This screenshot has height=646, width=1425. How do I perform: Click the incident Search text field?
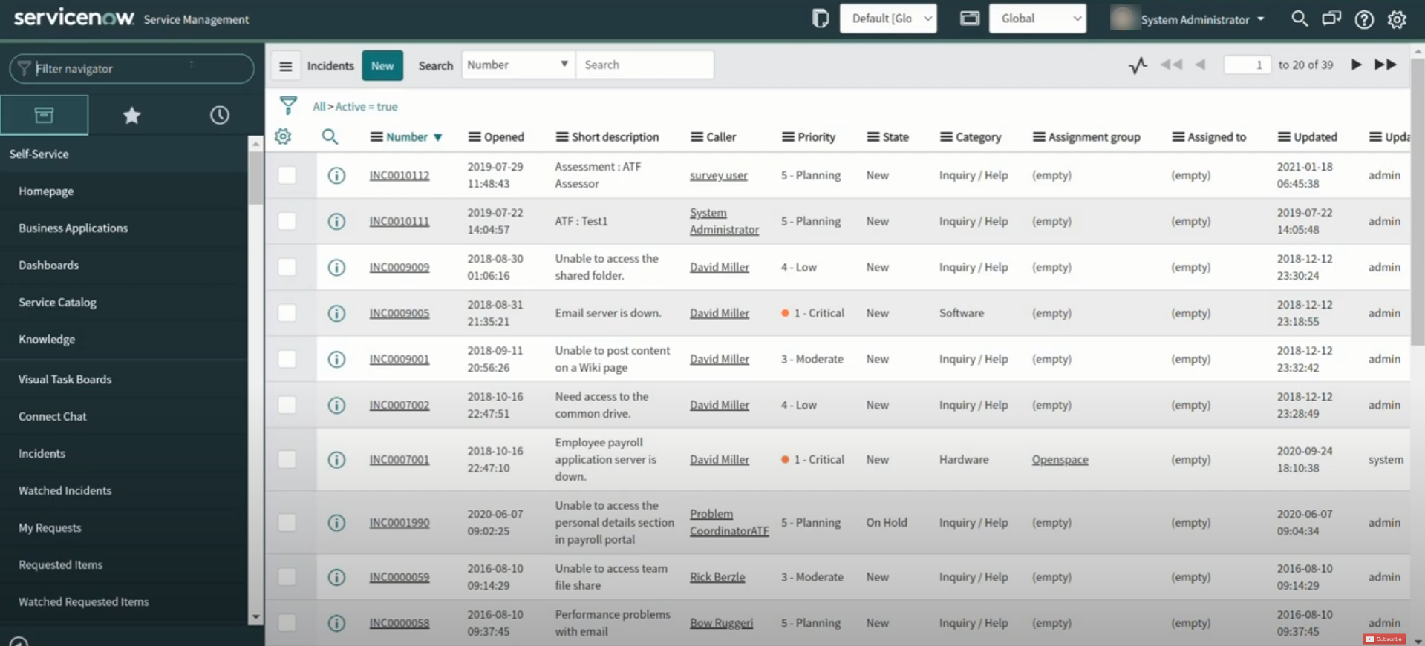(644, 65)
